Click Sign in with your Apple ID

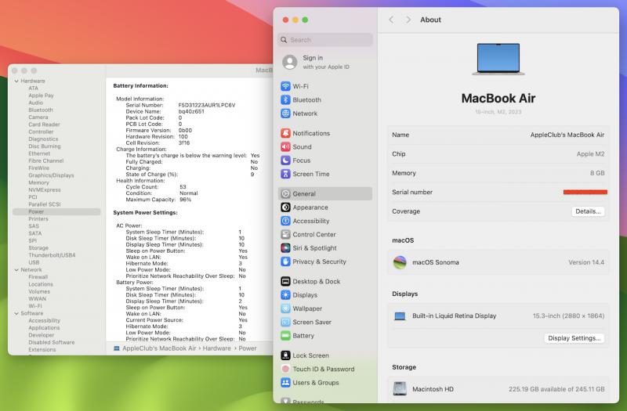(325, 62)
